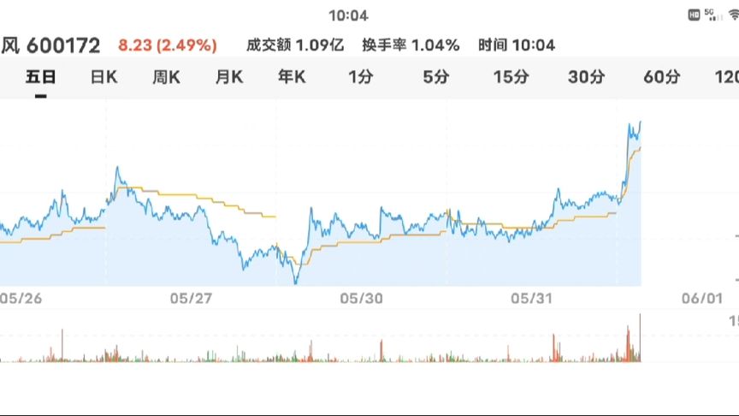Switch to the 月K monthly chart tab
Viewport: 739px width, 416px height.
229,77
